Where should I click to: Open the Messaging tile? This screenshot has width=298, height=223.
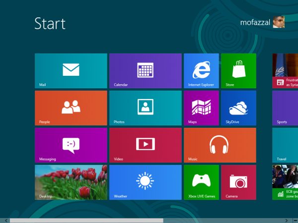[71, 145]
